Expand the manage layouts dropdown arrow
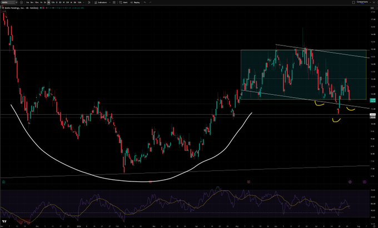 point(370,2)
